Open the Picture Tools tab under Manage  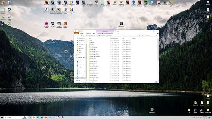105,33
